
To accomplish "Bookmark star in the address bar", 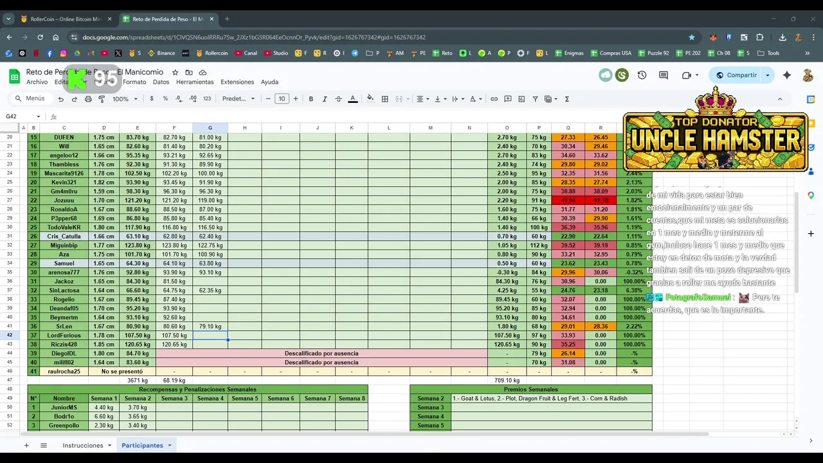I will point(692,37).
